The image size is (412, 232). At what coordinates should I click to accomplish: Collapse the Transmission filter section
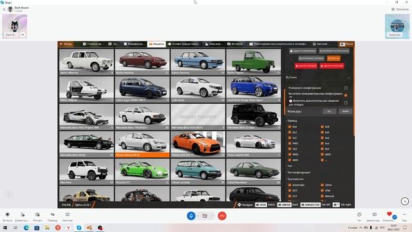[295, 179]
